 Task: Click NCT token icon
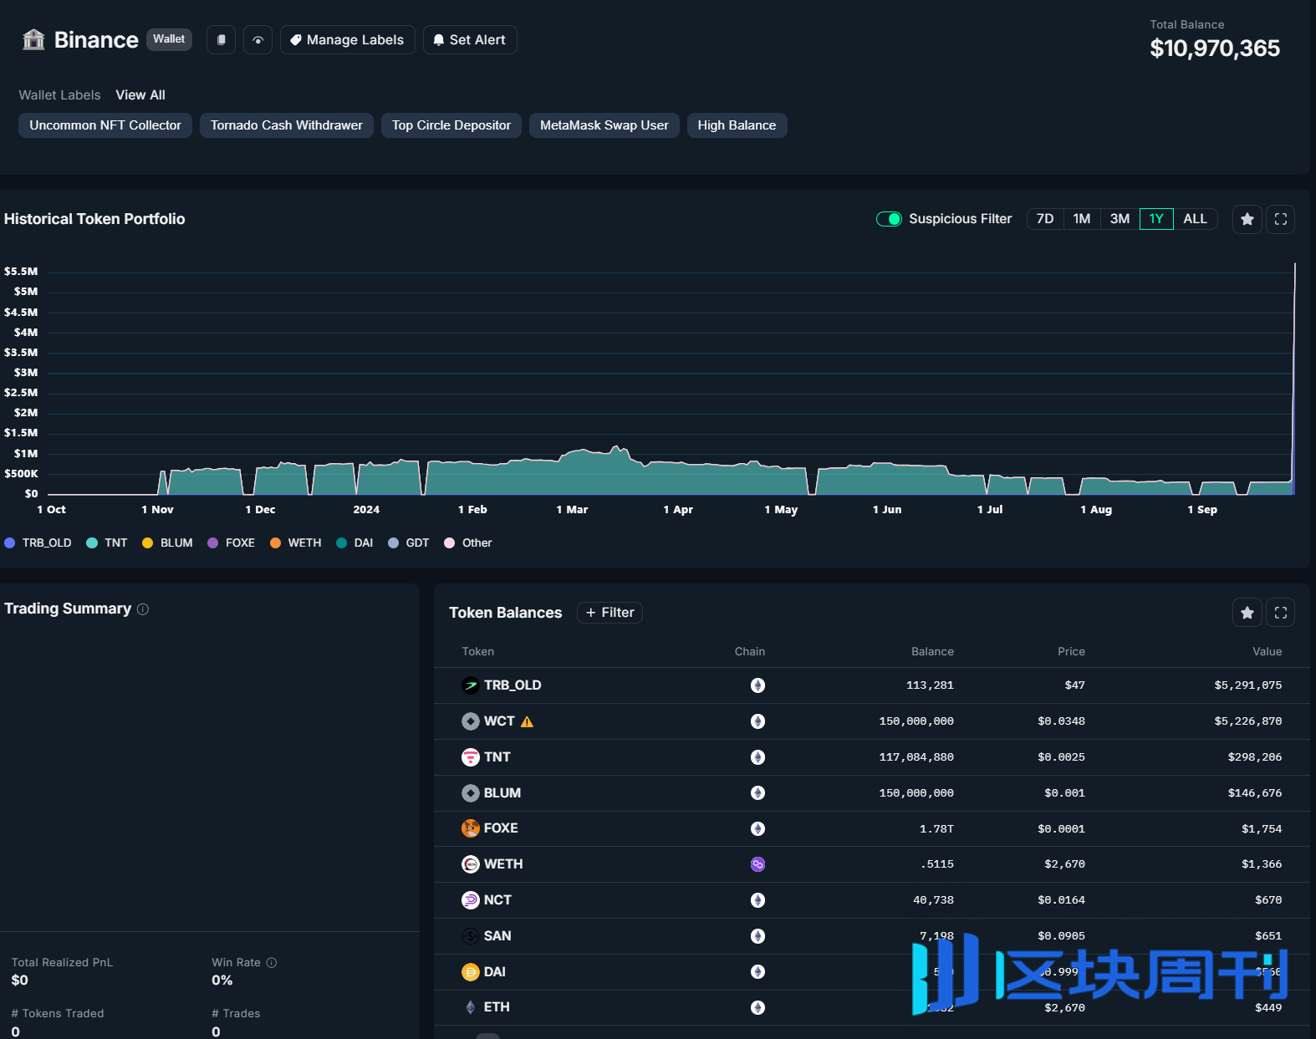pyautogui.click(x=471, y=900)
